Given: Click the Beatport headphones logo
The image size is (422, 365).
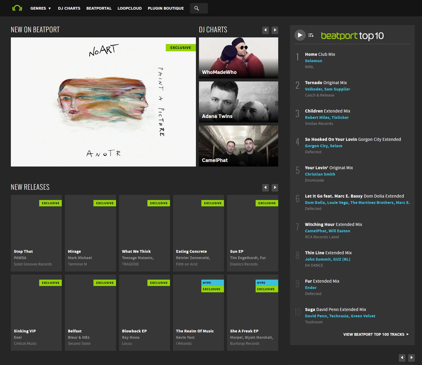Looking at the screenshot, I should 17,8.
